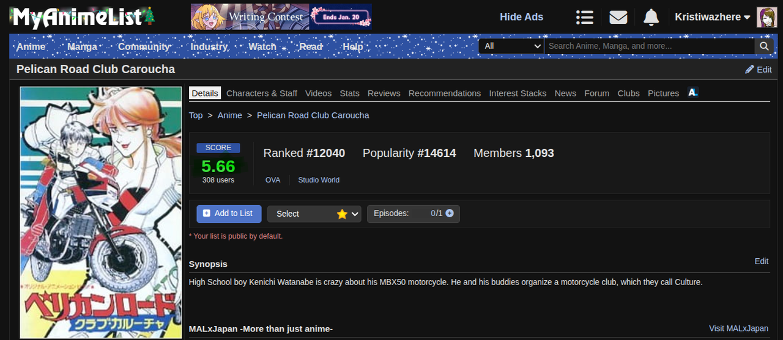This screenshot has width=783, height=340.
Task: Click the pencil Edit icon beside the title
Action: pyautogui.click(x=759, y=70)
